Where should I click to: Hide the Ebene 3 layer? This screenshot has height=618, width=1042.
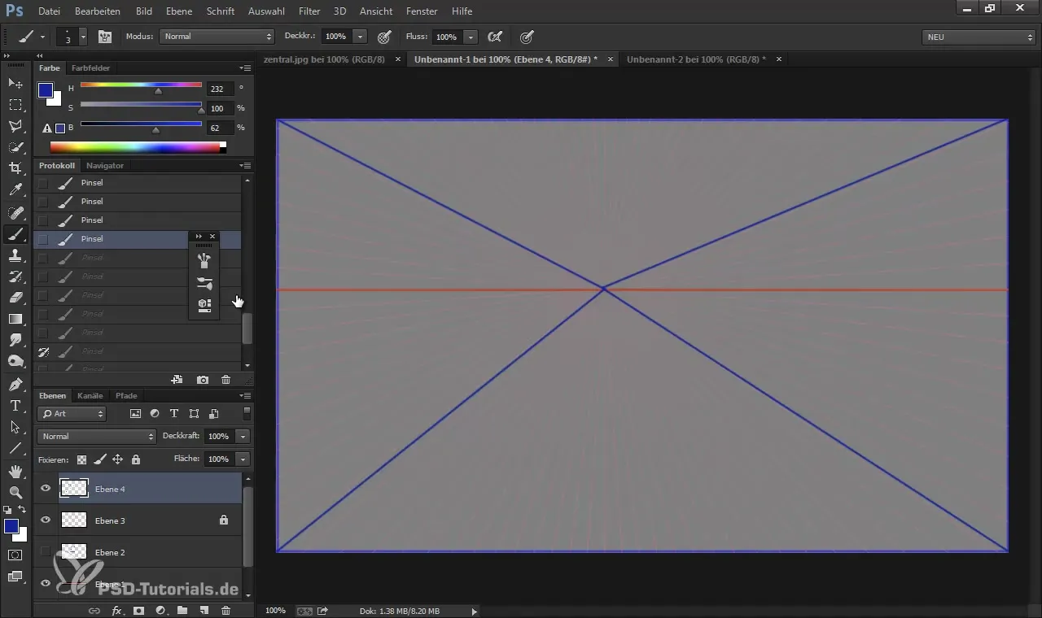tap(46, 520)
